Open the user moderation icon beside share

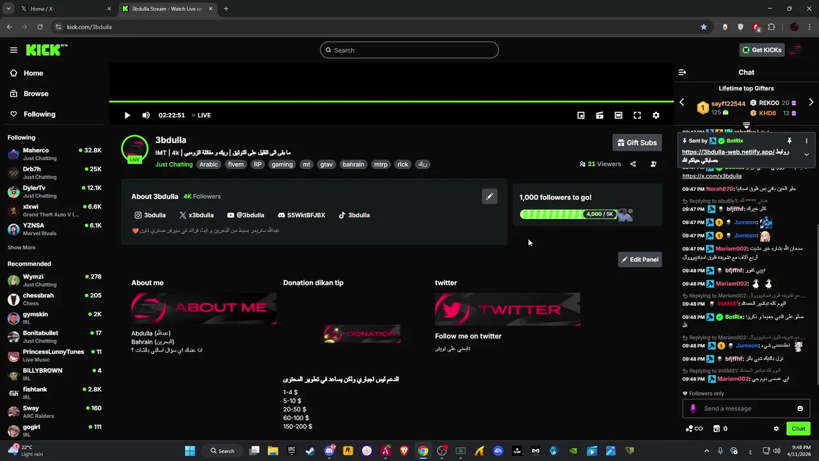(x=653, y=164)
